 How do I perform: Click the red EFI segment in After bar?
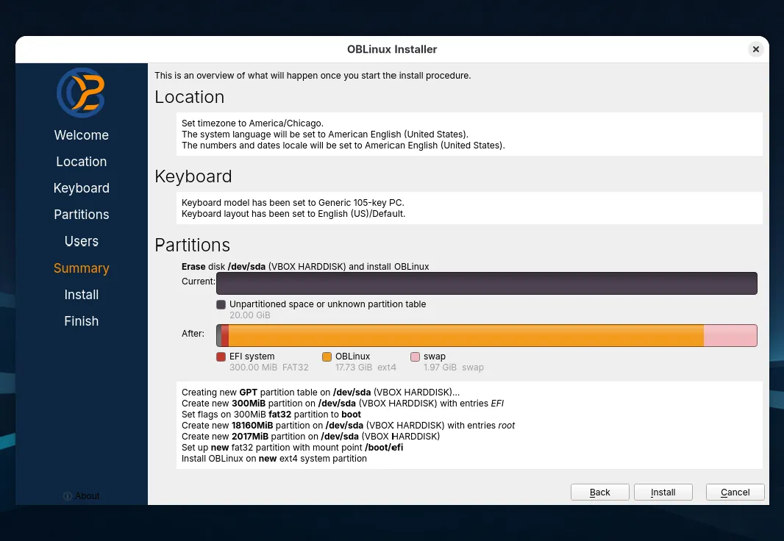coord(225,335)
